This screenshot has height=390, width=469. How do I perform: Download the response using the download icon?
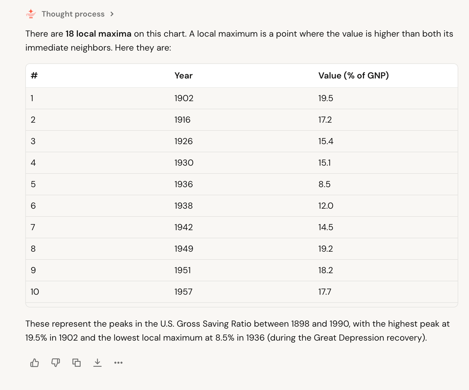[x=97, y=363]
